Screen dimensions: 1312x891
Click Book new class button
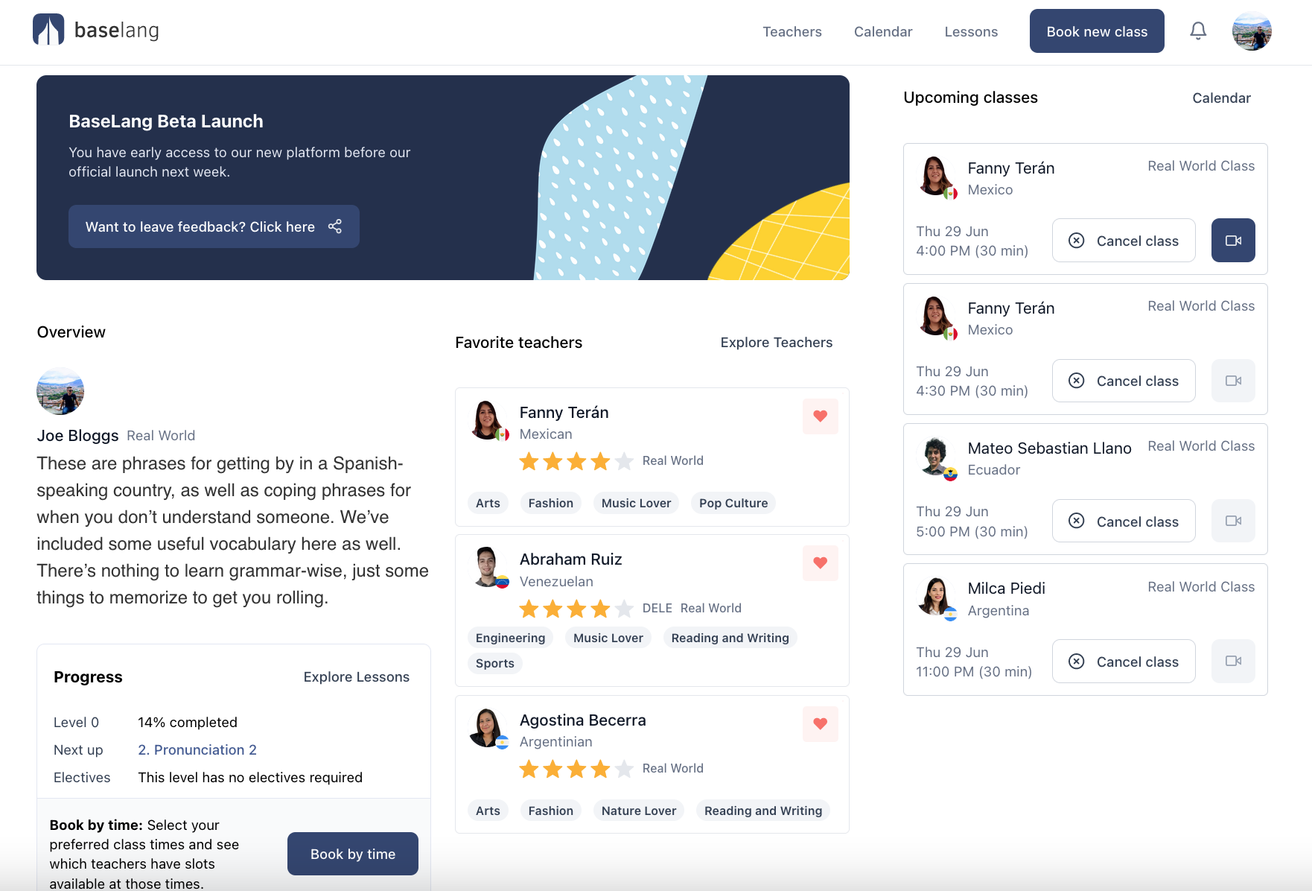point(1097,31)
